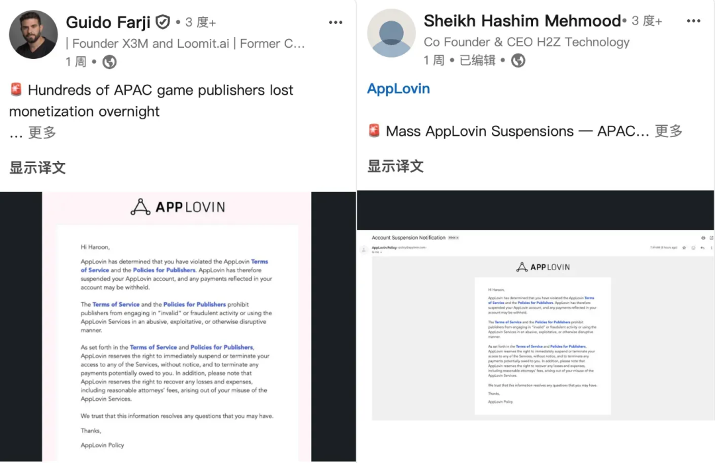Click the reply arrow in the email screenshot

[702, 248]
